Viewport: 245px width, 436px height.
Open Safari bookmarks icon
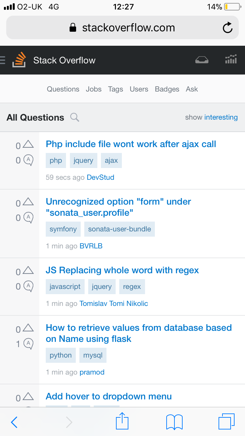point(174,422)
